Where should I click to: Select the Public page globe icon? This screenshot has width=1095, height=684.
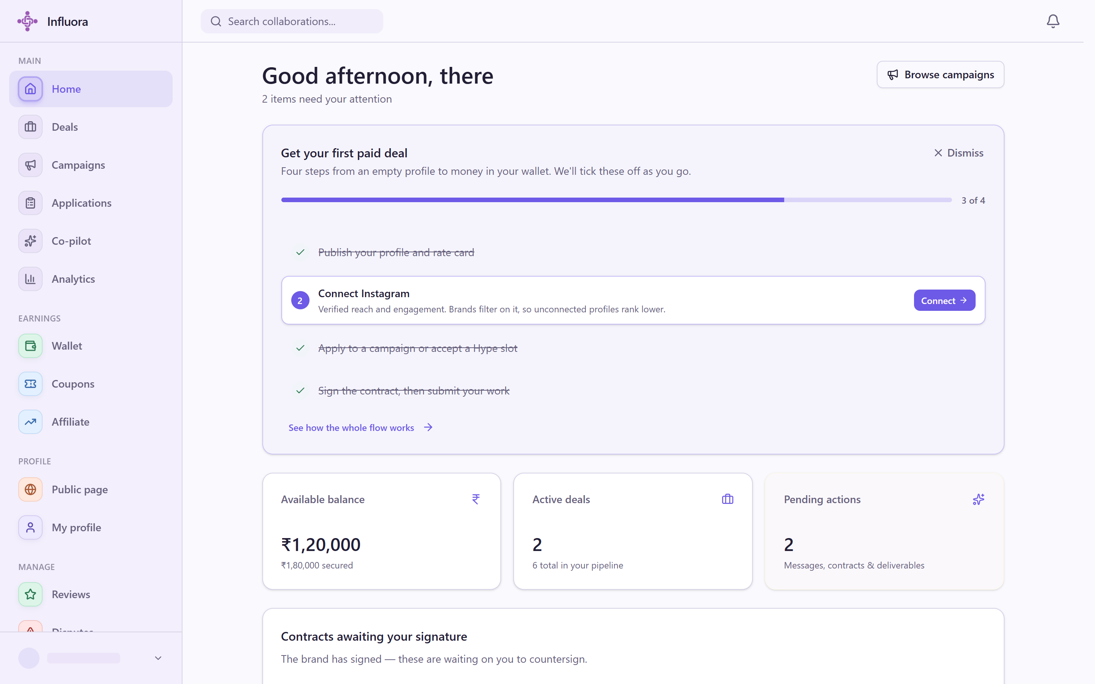30,489
